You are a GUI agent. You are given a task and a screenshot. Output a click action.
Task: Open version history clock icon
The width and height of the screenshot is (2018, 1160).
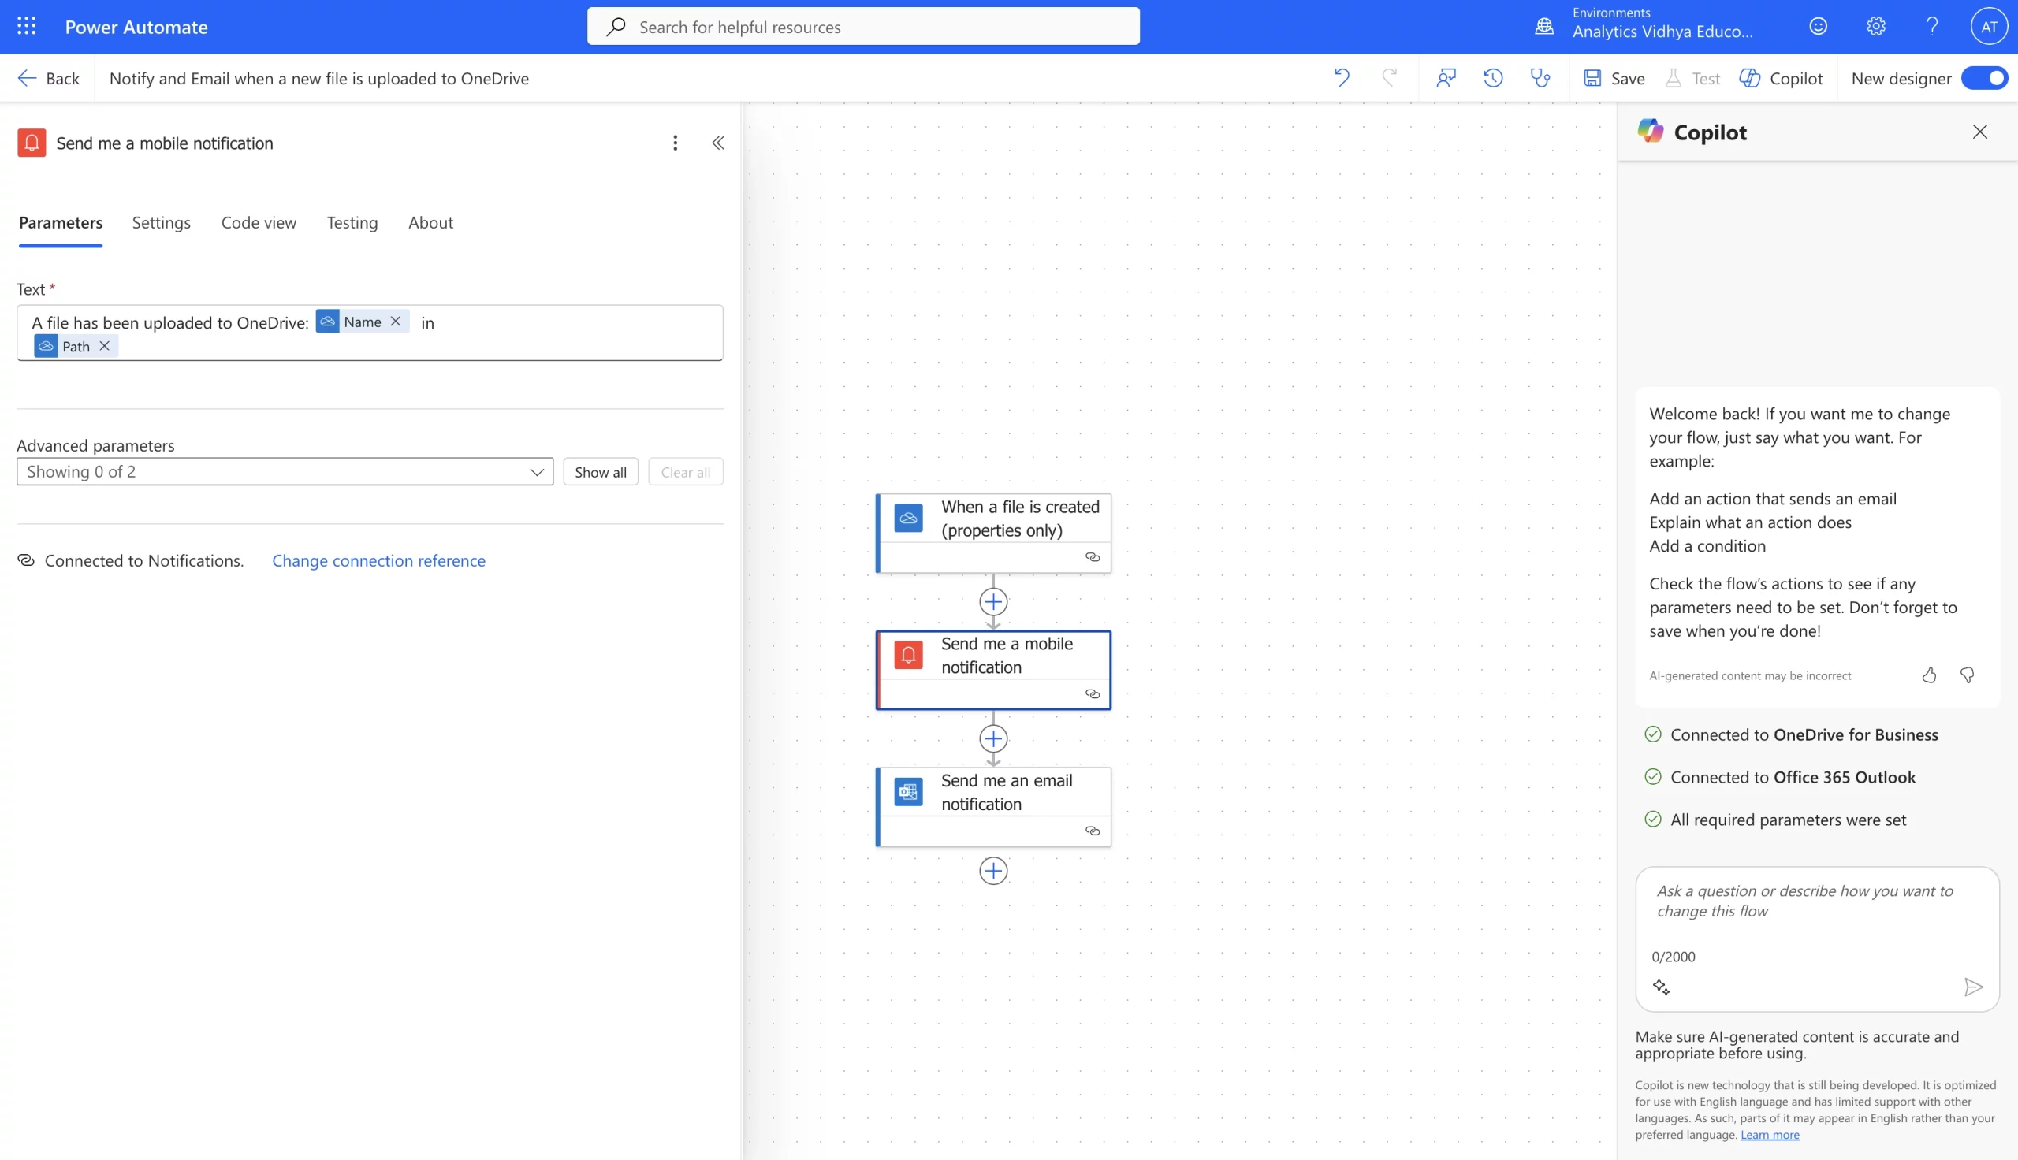(x=1493, y=78)
